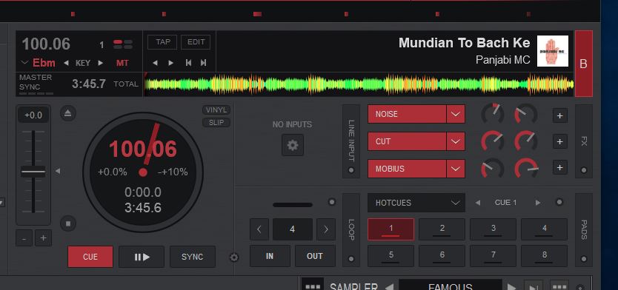Toggle SLIP mode
The image size is (618, 290).
click(216, 122)
